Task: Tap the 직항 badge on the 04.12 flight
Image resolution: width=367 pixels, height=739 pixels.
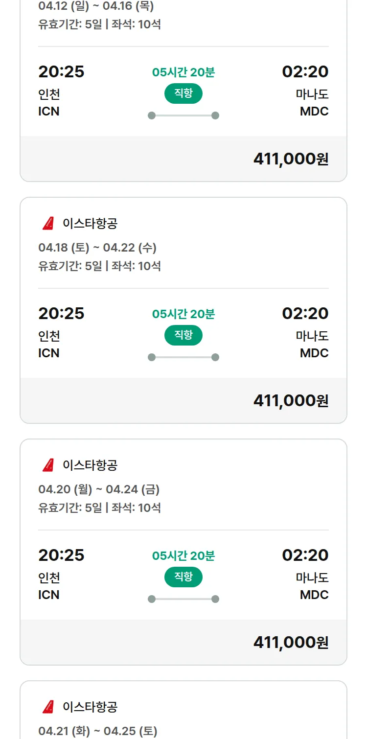Action: pos(183,93)
